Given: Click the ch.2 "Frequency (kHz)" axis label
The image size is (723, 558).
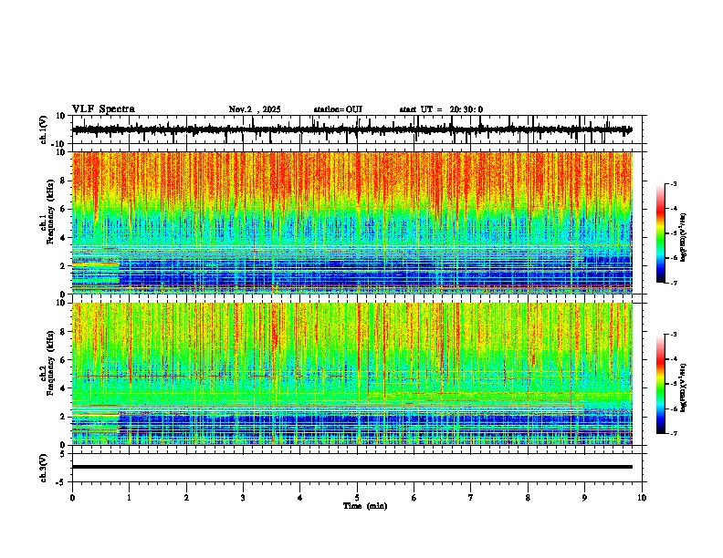Looking at the screenshot, I should [51, 363].
